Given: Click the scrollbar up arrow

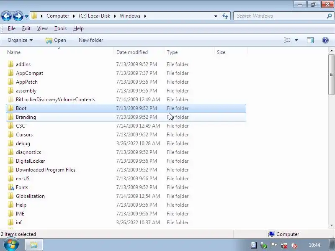Looking at the screenshot, I should tap(331, 51).
